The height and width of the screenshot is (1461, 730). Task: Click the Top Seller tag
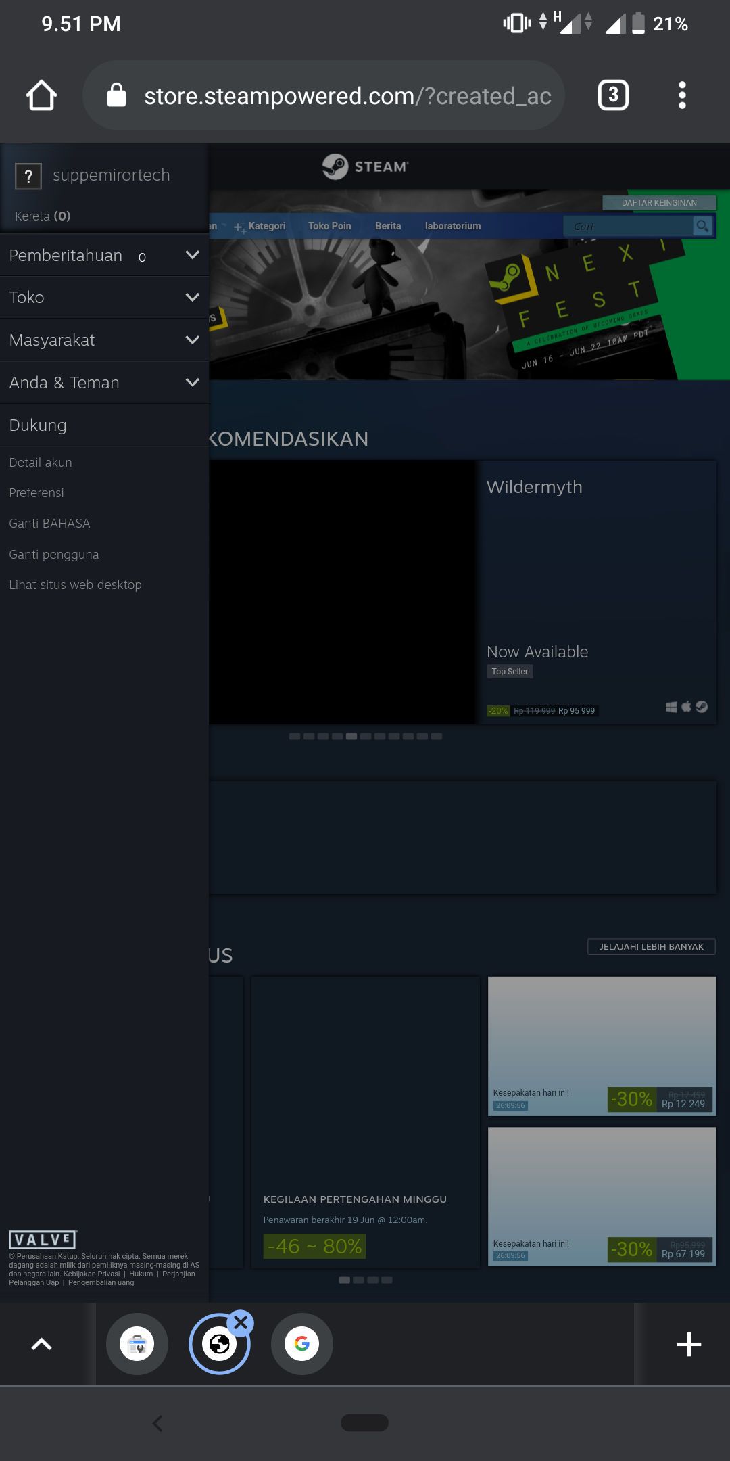510,672
